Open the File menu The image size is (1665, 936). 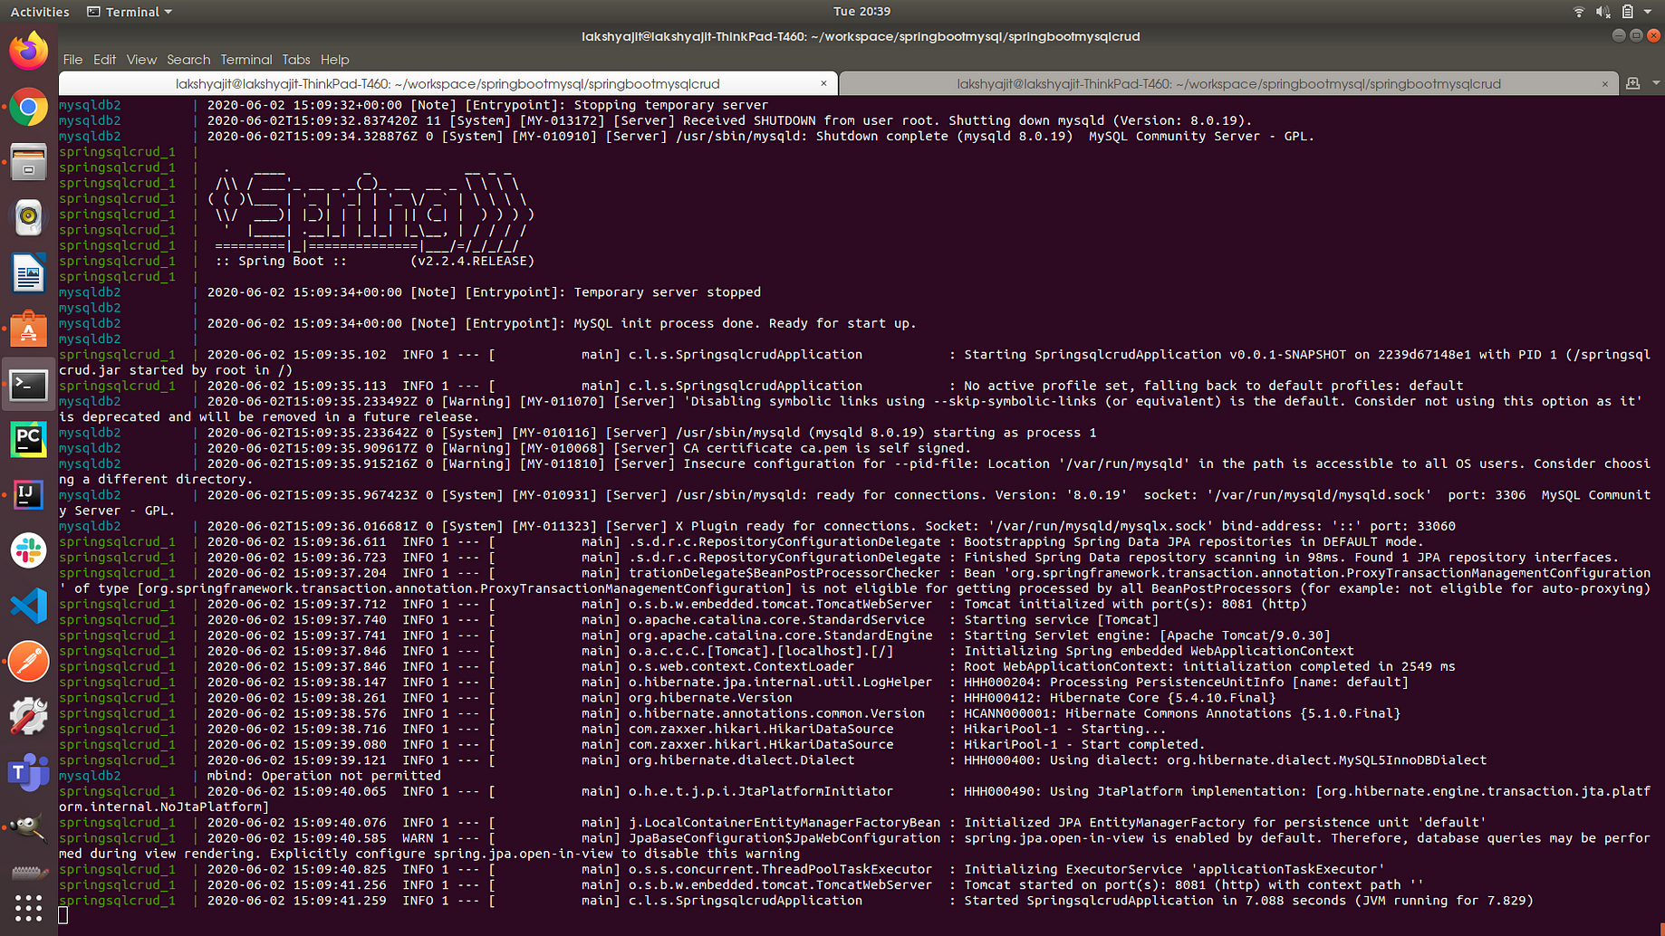[72, 60]
